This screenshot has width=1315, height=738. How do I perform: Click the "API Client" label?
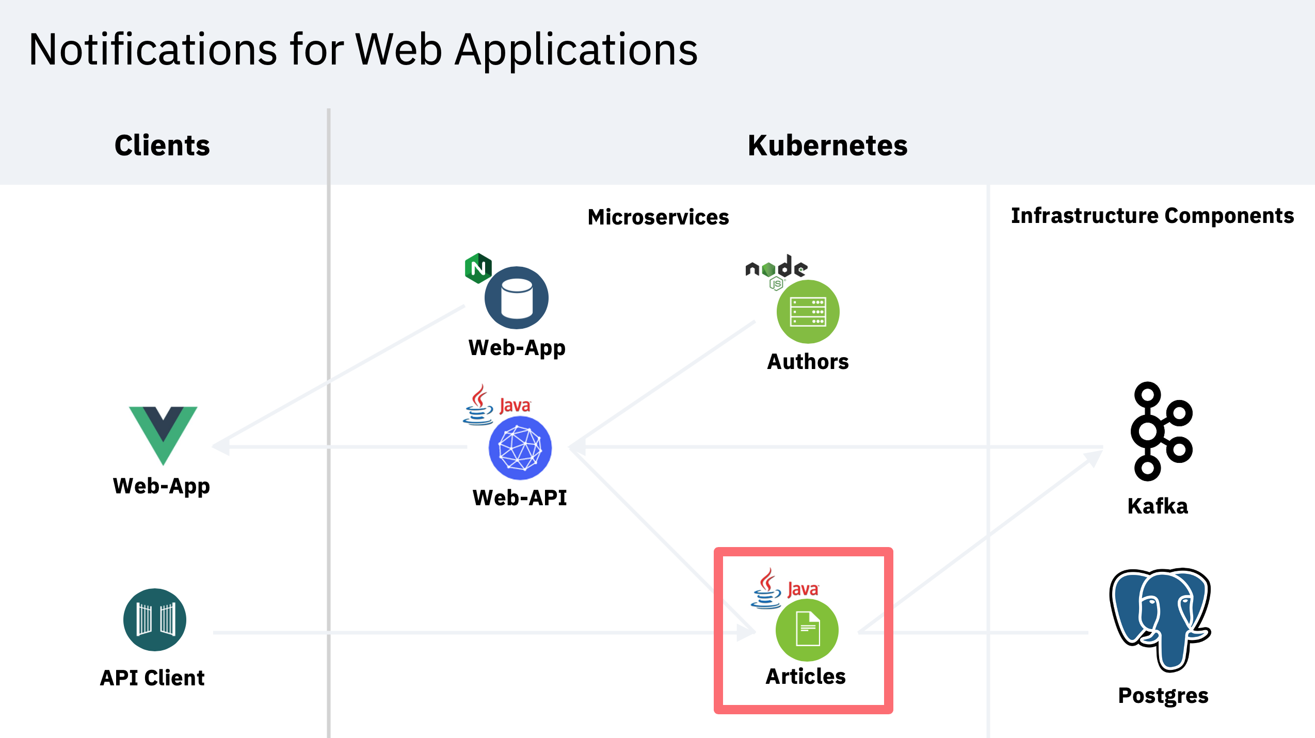click(x=152, y=678)
